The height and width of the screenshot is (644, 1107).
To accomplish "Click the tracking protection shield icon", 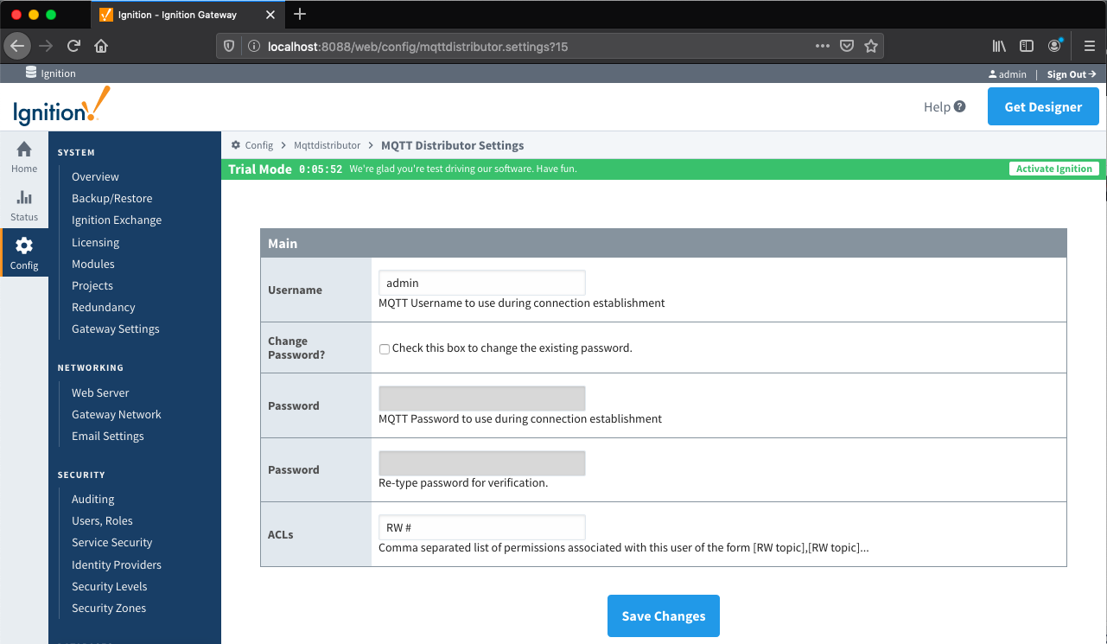I will (x=229, y=46).
